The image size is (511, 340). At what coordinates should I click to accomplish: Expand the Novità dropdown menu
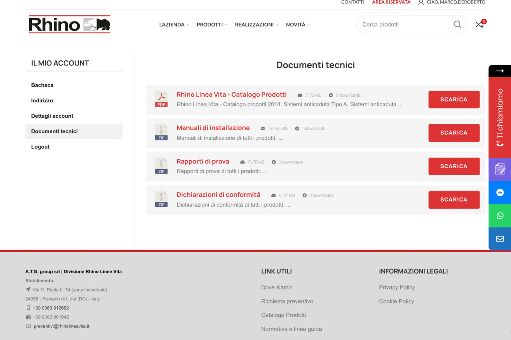tap(298, 25)
